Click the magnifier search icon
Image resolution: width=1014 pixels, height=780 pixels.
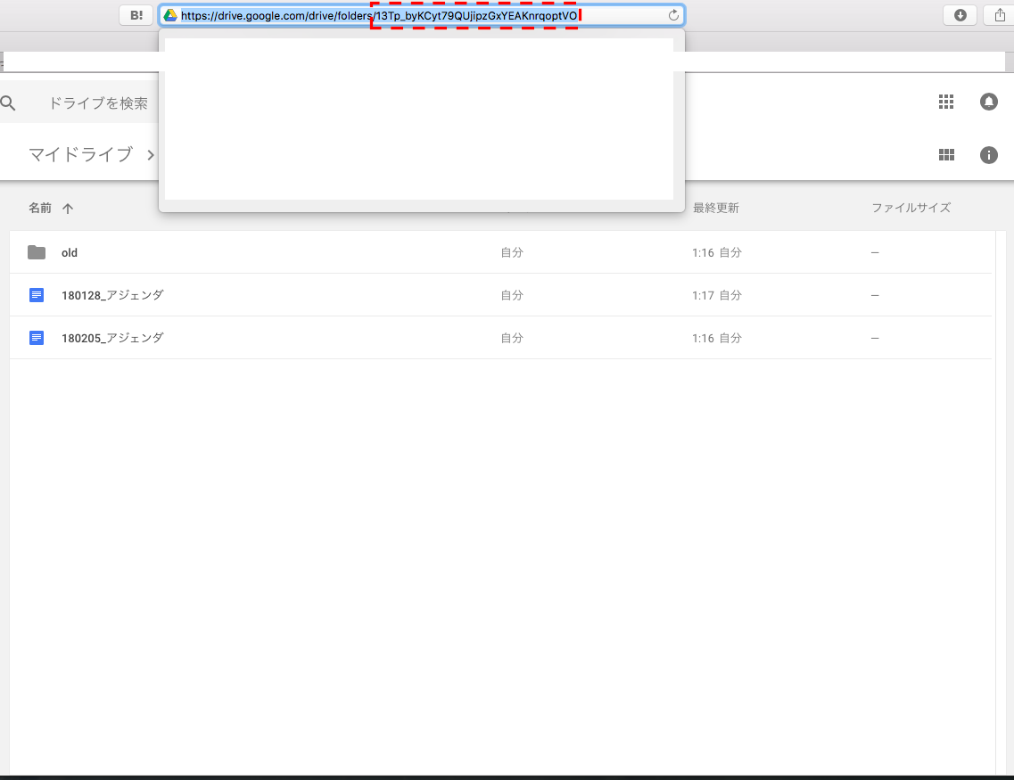[8, 103]
